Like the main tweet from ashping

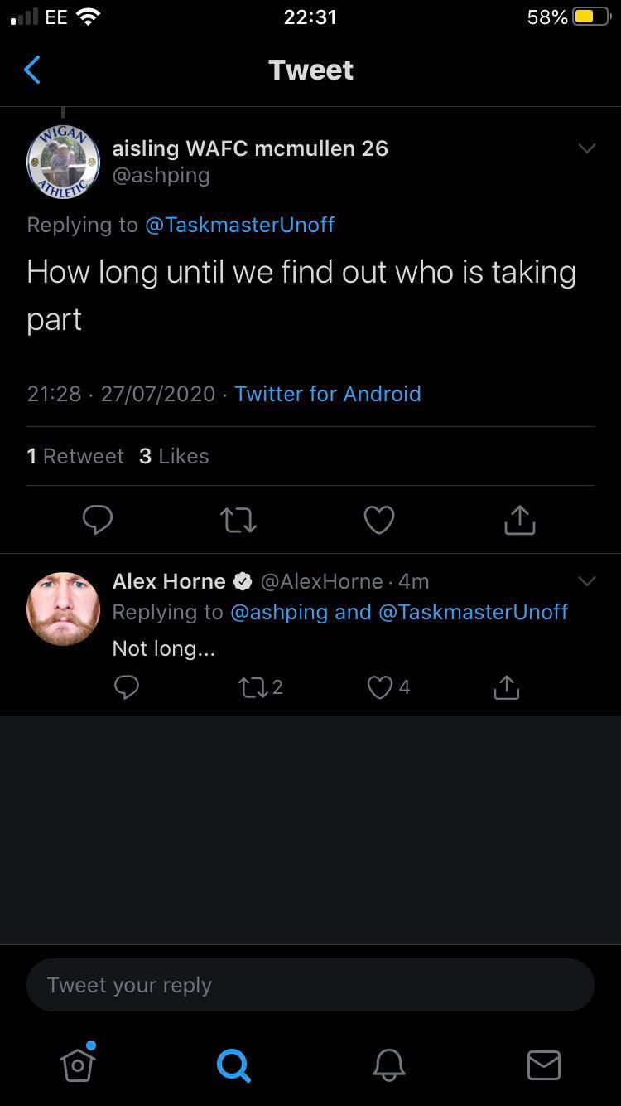coord(379,520)
